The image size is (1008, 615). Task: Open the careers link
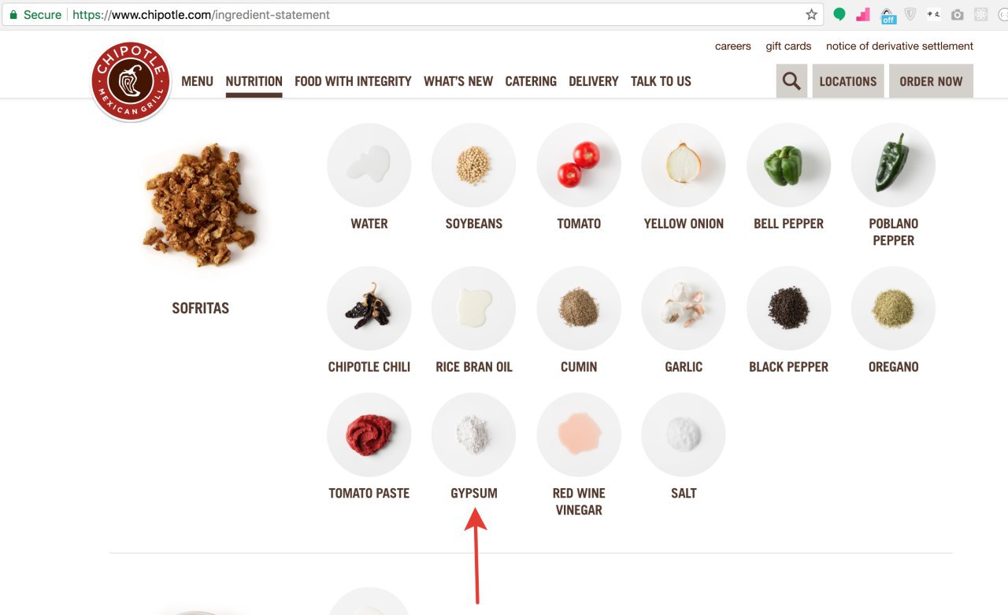pos(733,46)
